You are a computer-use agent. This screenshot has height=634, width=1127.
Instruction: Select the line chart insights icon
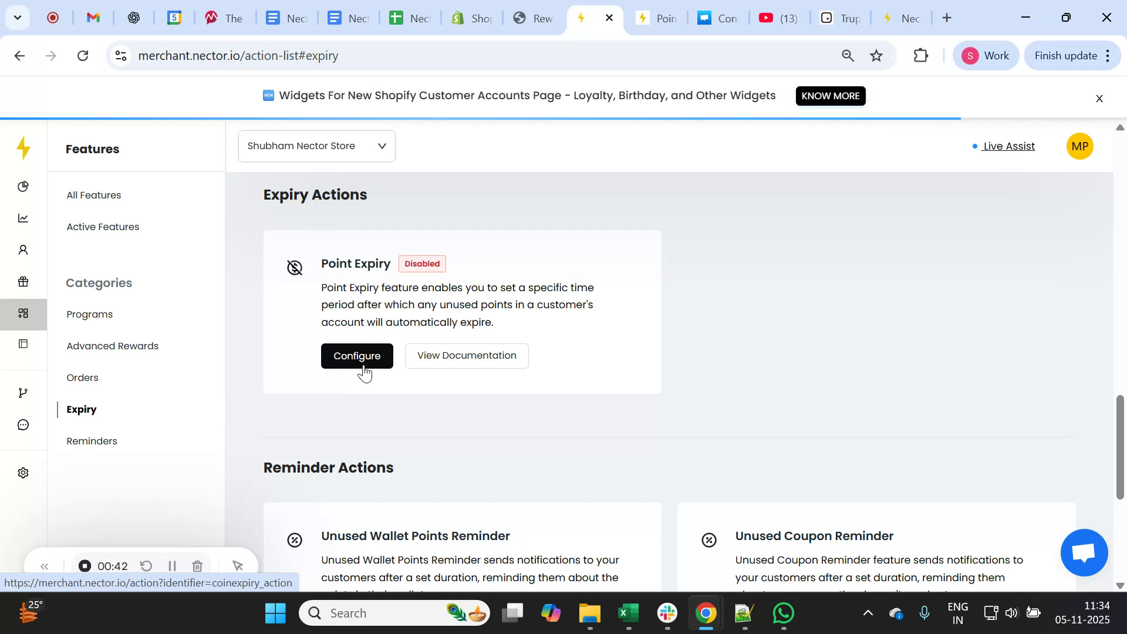pos(23,218)
